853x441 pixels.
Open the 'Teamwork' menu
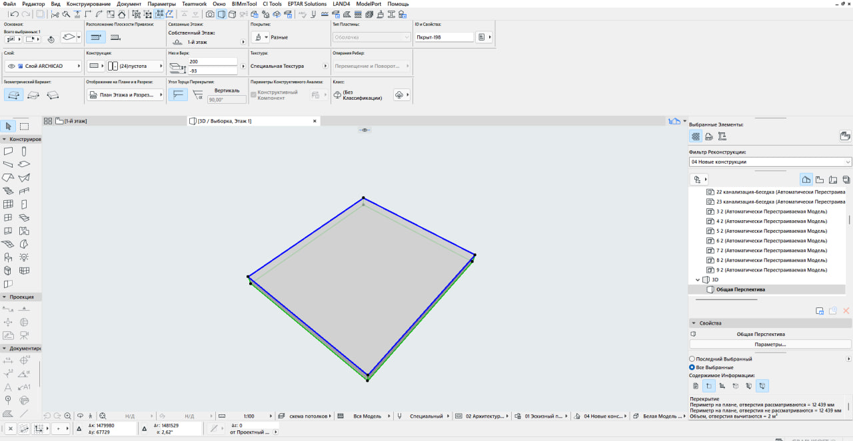195,4
